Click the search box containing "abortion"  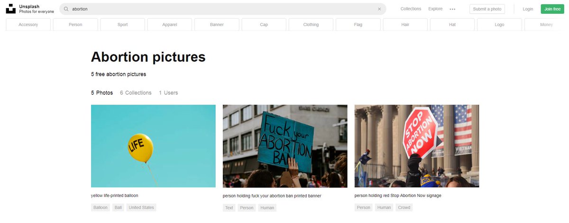[223, 9]
